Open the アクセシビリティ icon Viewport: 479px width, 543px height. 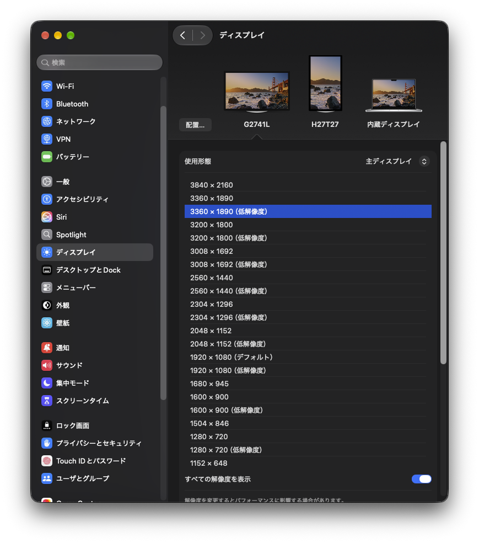(47, 199)
